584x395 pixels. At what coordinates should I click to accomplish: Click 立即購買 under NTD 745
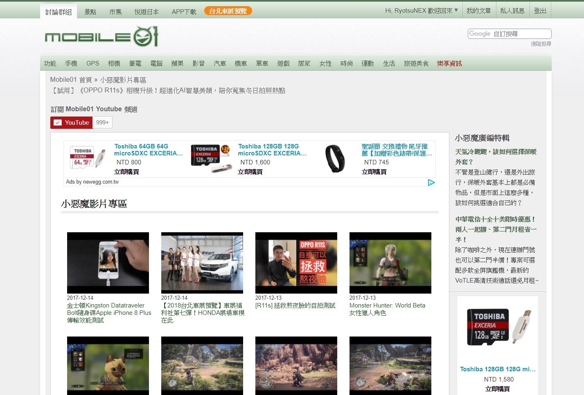click(374, 172)
